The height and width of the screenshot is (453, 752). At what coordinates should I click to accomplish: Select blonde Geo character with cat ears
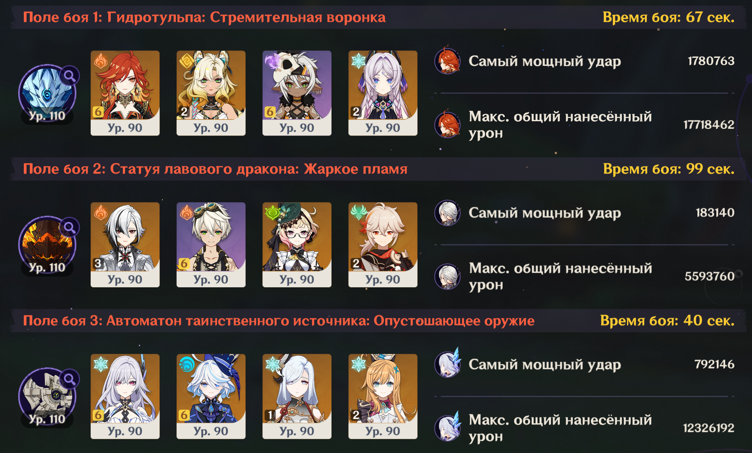click(211, 93)
